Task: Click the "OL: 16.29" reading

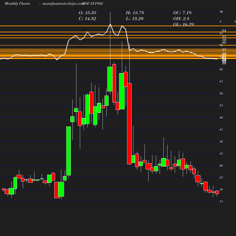Action: (184, 25)
